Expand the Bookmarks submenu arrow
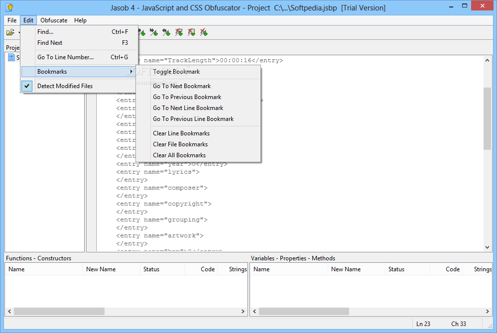 click(x=131, y=72)
